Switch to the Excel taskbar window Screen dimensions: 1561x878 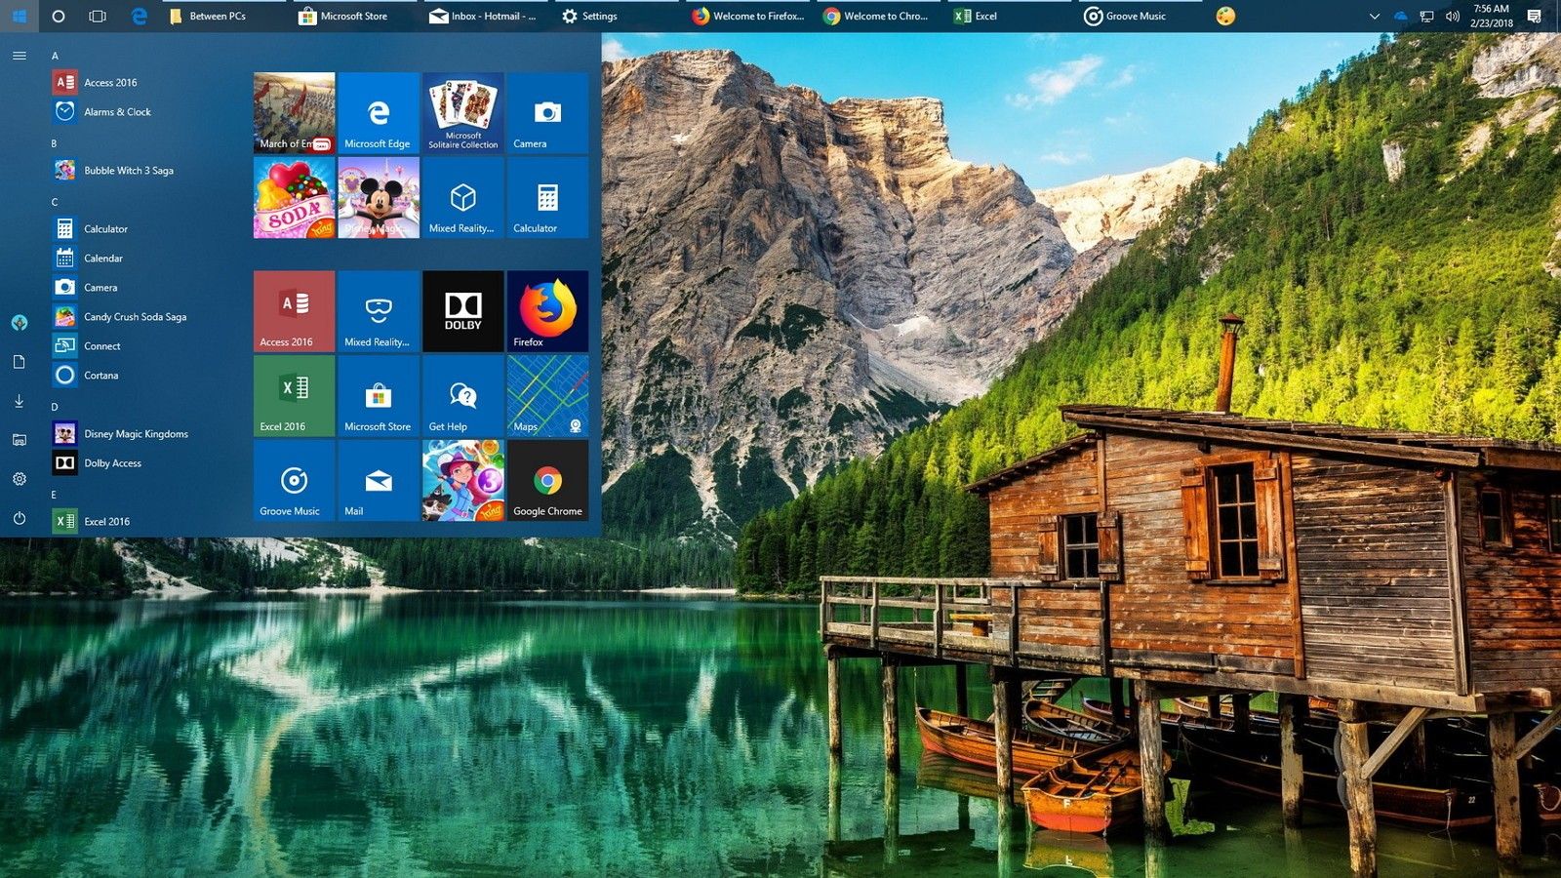(976, 16)
